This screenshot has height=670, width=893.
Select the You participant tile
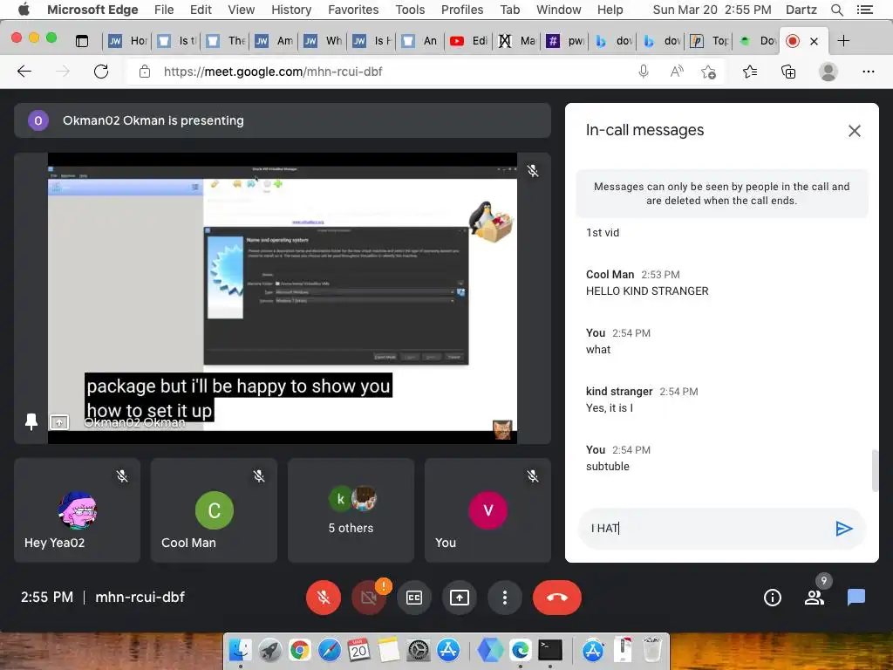(488, 509)
